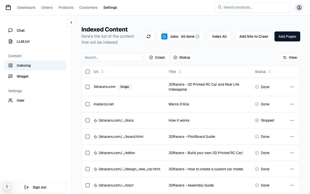Check the box for 3dracers.com/.../editor
The image size is (310, 194).
point(88,153)
